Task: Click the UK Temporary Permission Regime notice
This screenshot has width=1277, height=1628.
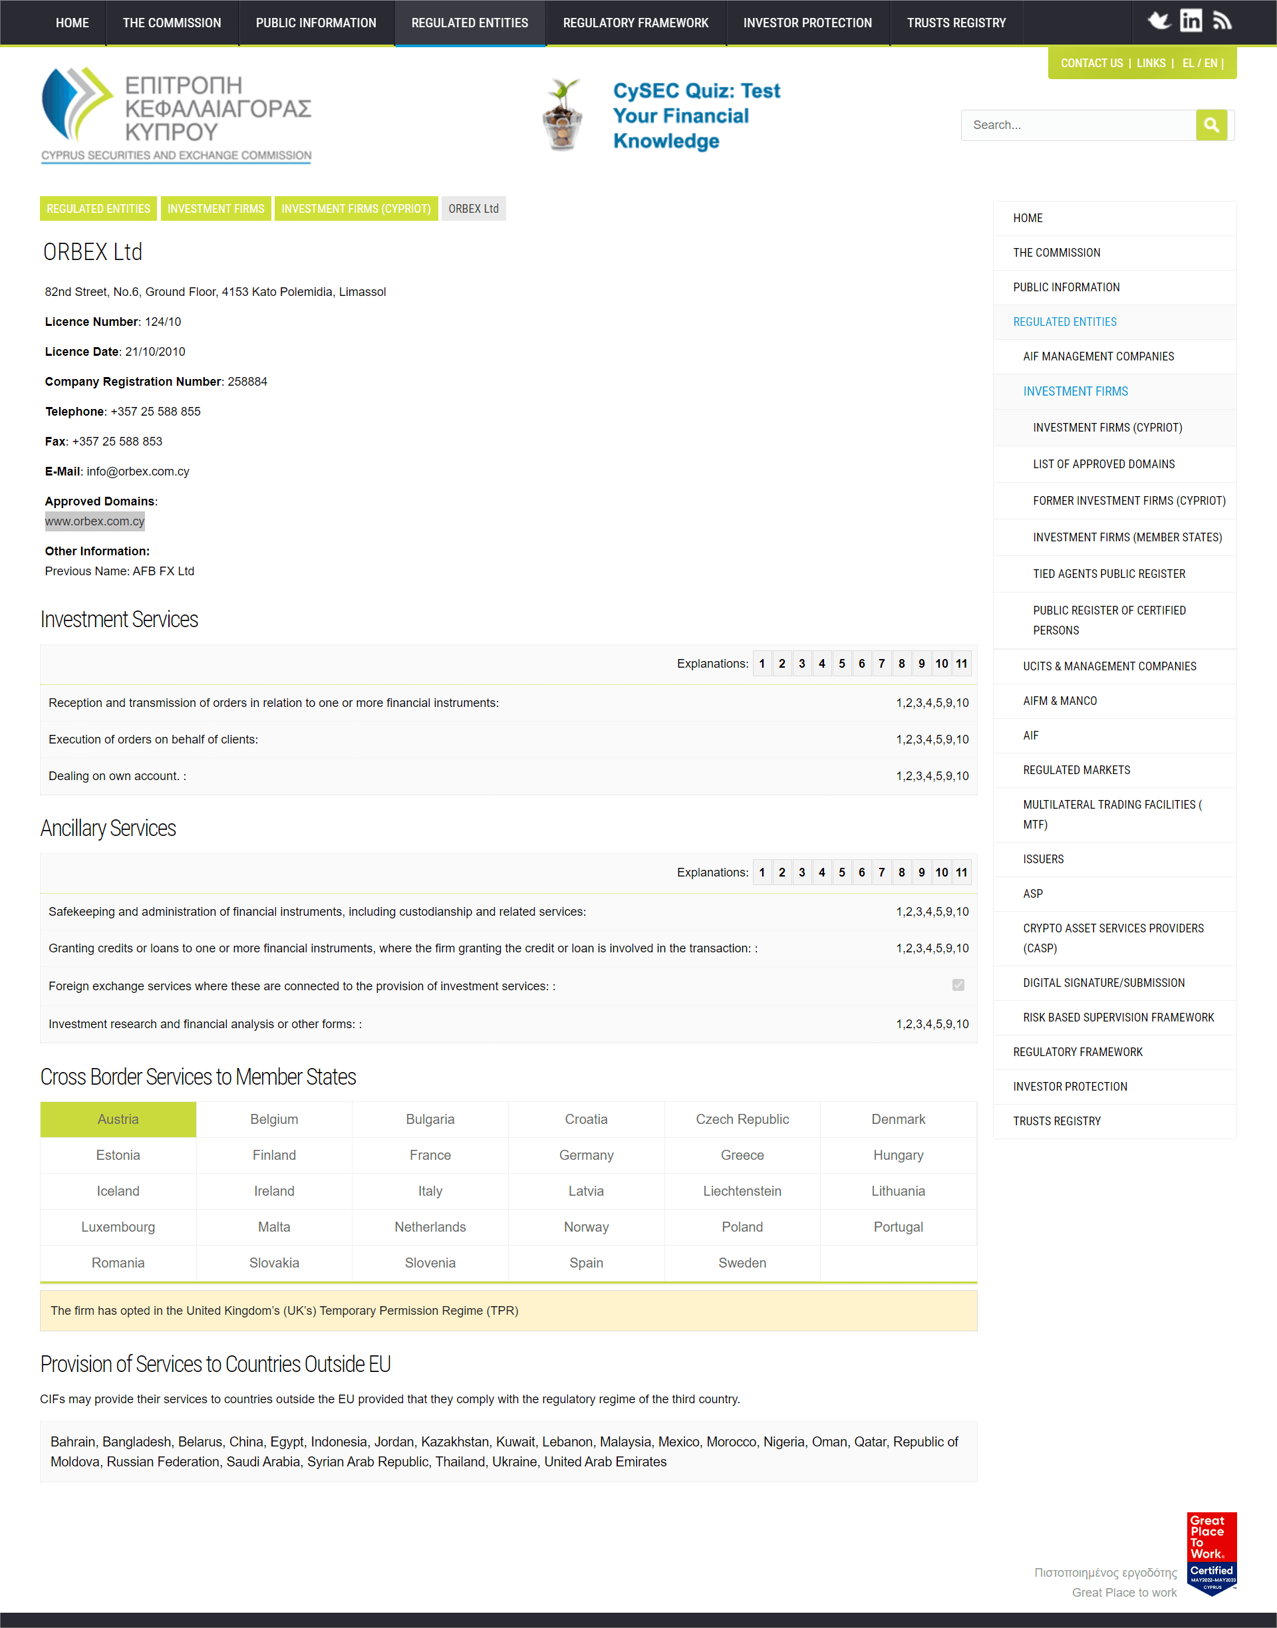Action: [x=508, y=1310]
